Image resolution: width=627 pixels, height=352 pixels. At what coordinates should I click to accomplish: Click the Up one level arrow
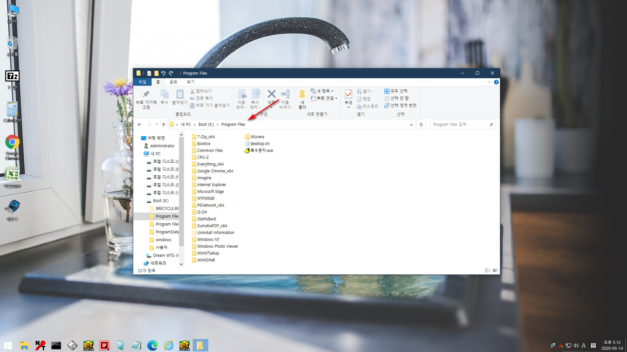click(164, 125)
